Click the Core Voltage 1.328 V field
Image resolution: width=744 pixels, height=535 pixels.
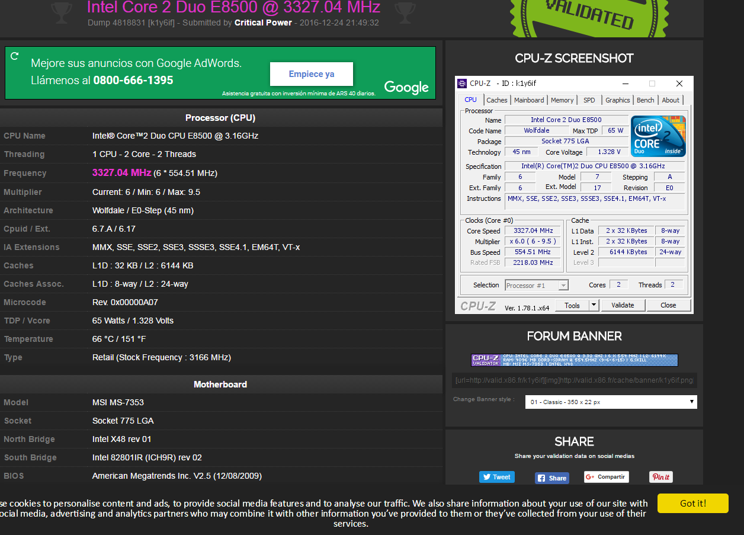(x=609, y=152)
